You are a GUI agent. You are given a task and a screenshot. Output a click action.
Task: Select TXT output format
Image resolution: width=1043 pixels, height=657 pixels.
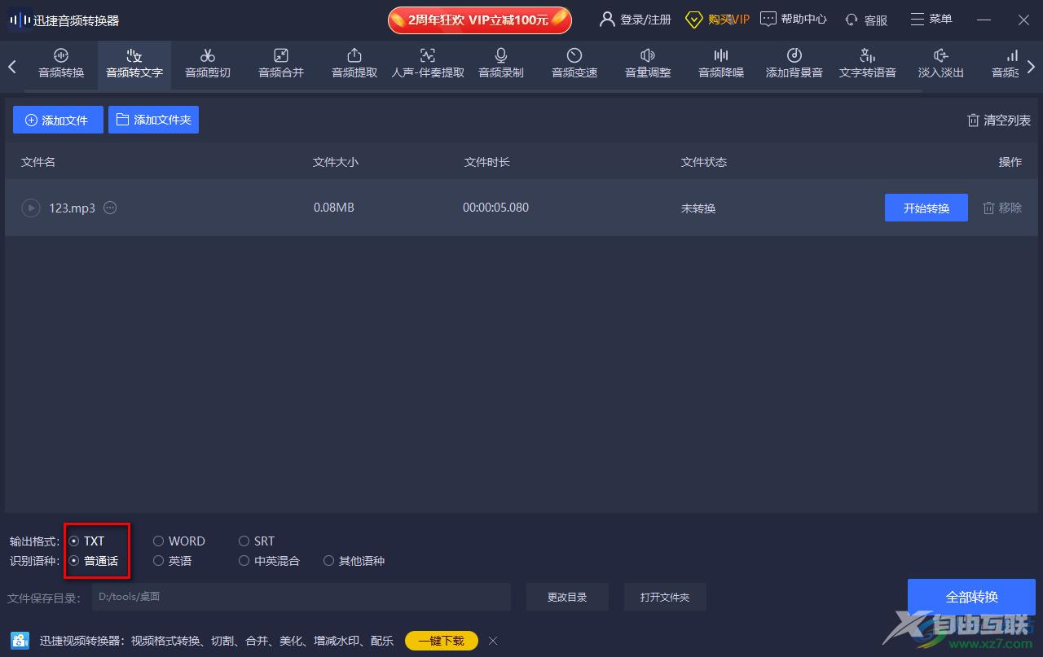tap(87, 541)
